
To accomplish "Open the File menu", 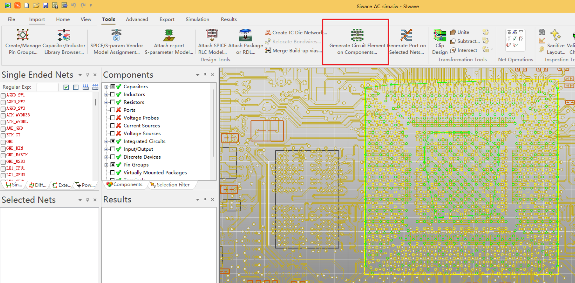I will pyautogui.click(x=11, y=19).
